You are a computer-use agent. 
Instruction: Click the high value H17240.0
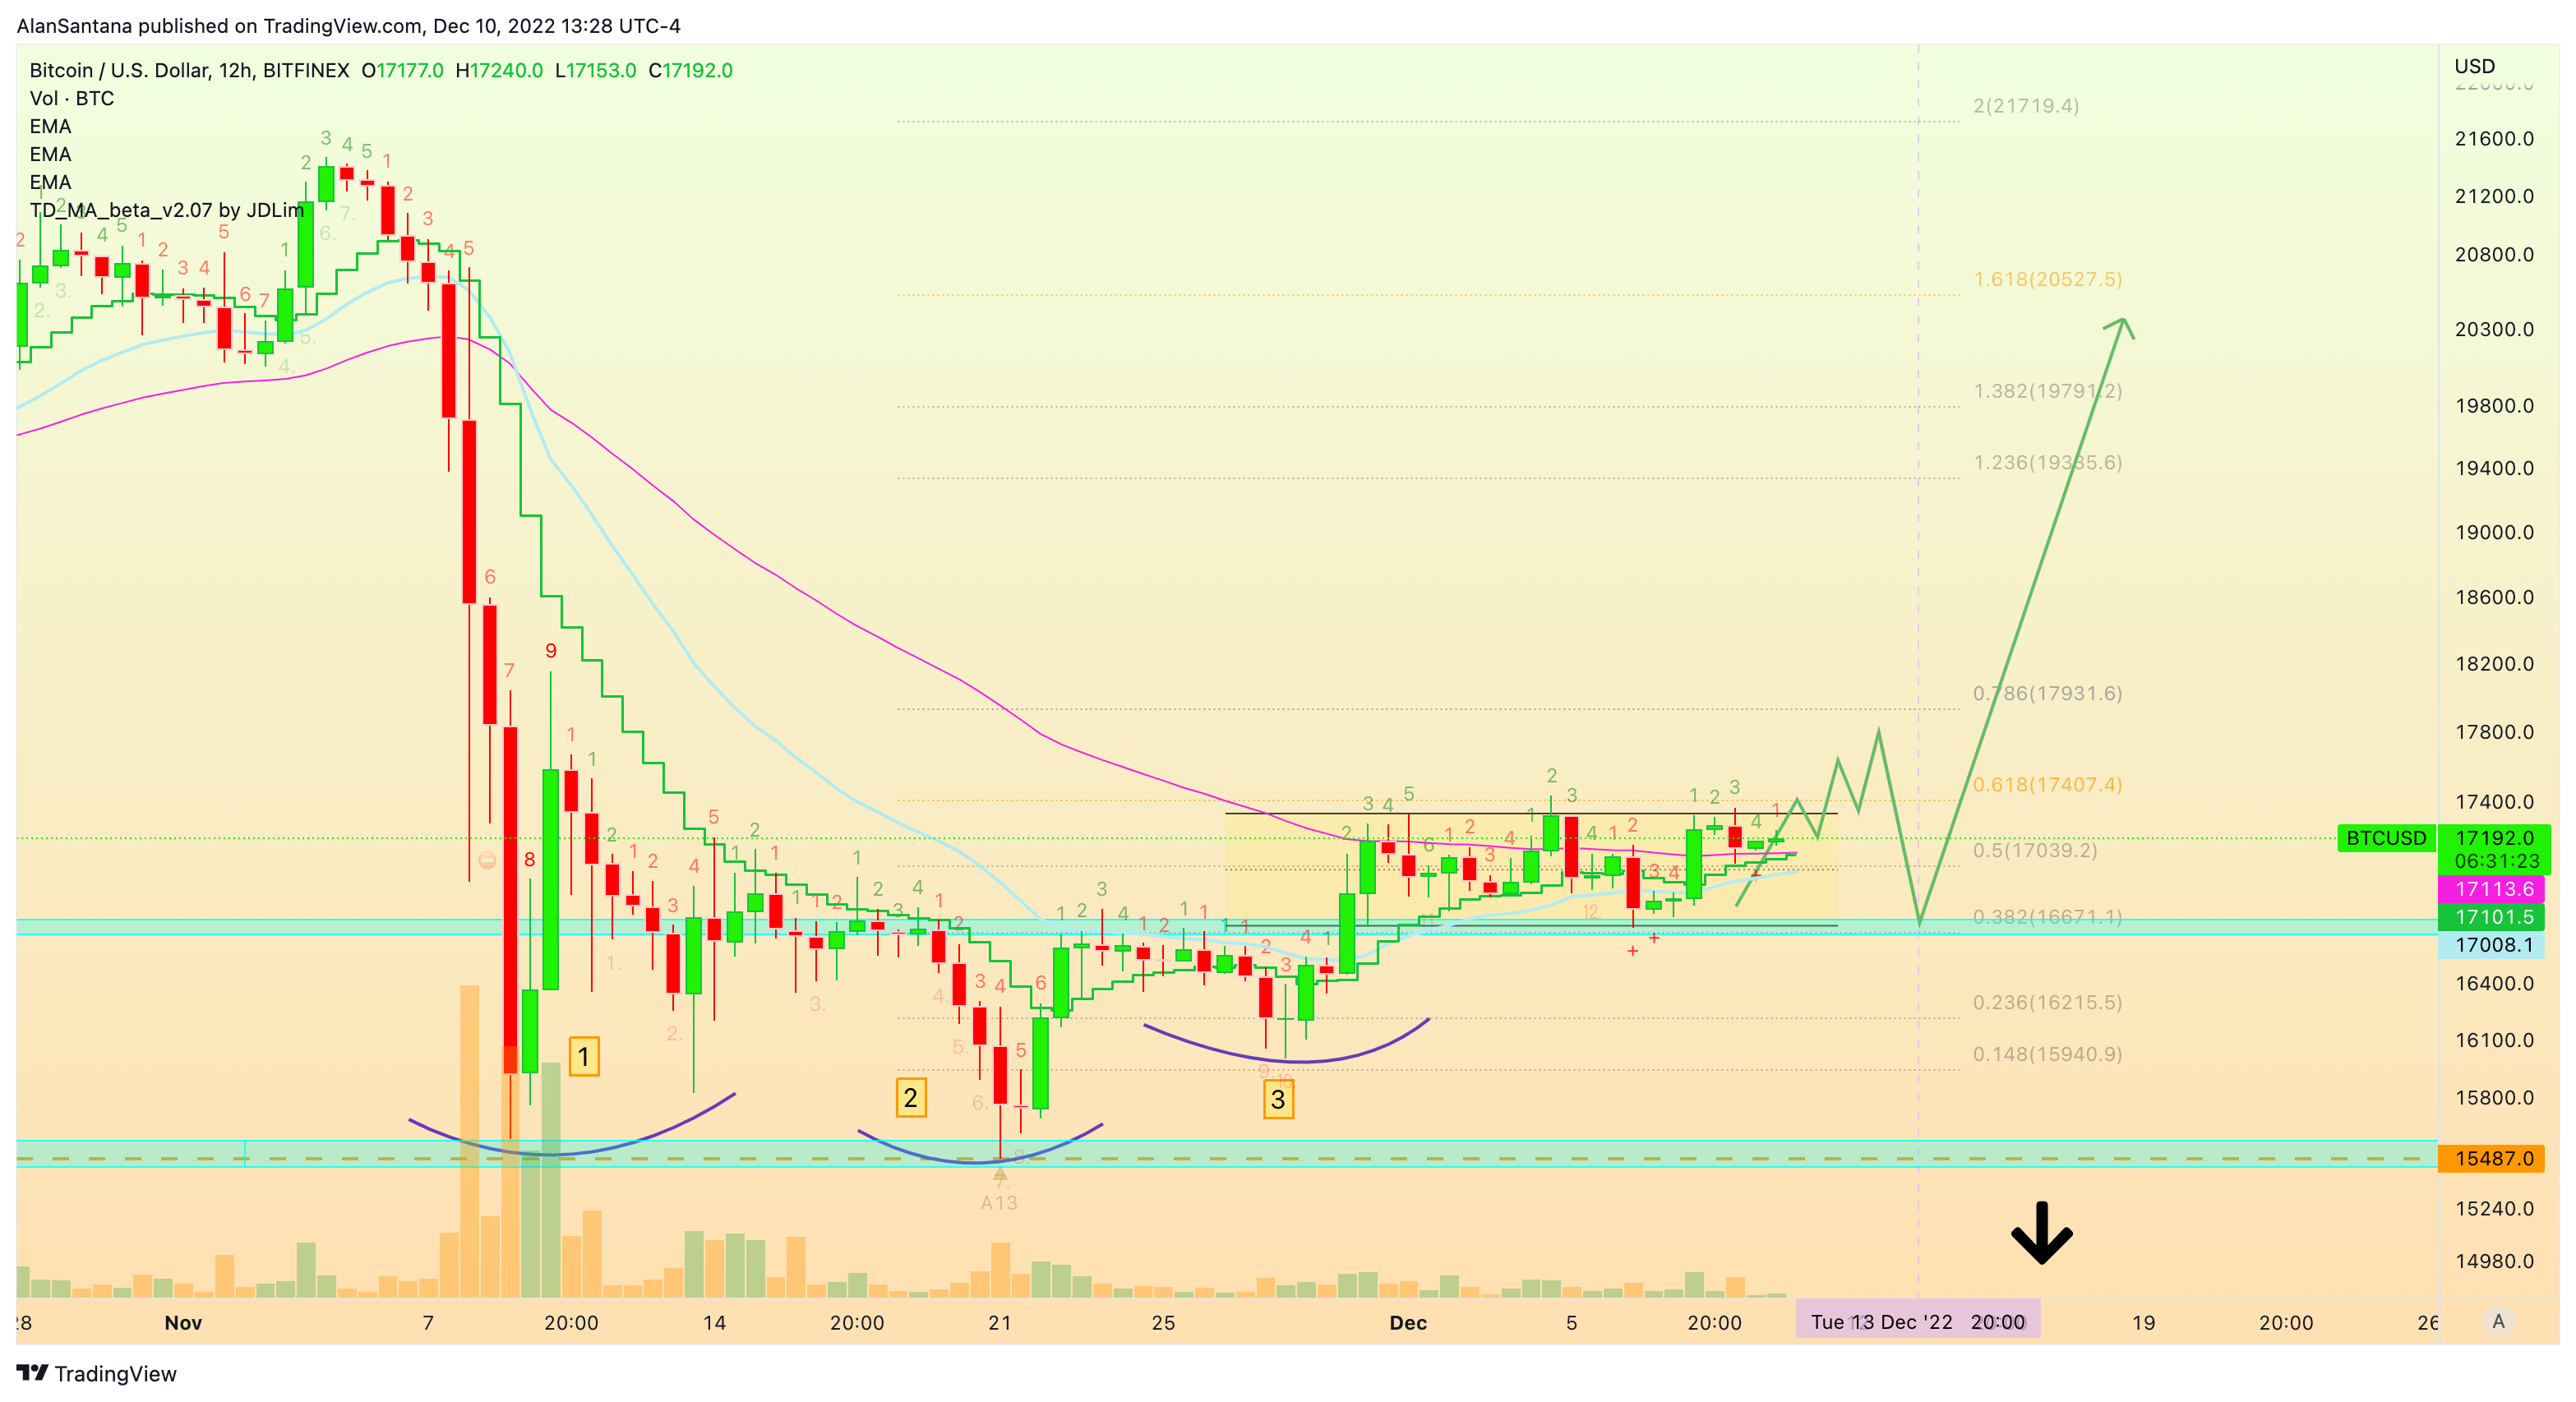(499, 70)
